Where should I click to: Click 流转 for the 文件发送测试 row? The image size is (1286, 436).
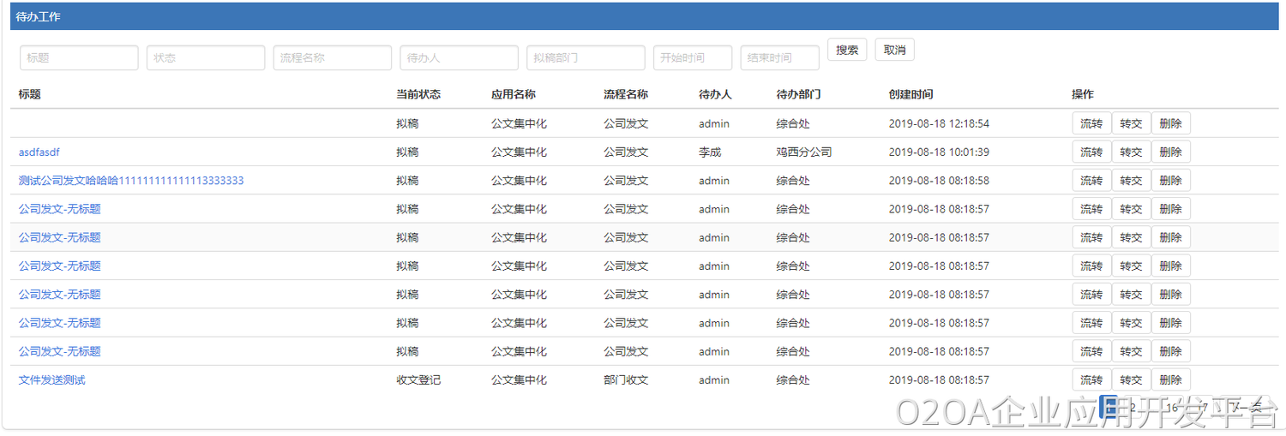(1091, 380)
